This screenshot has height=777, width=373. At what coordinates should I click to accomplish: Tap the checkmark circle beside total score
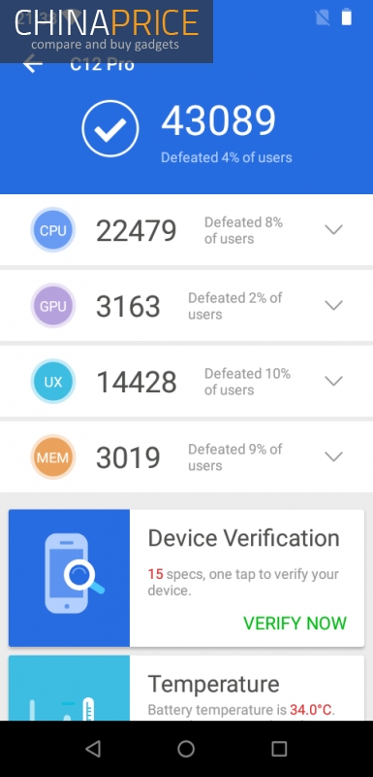click(110, 129)
